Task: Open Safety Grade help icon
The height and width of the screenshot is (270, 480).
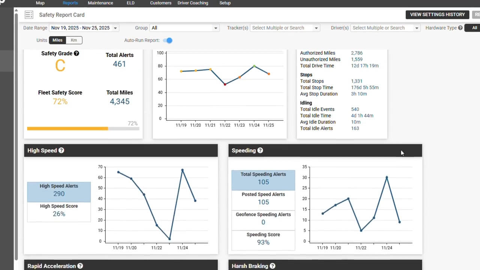Action: (76, 54)
